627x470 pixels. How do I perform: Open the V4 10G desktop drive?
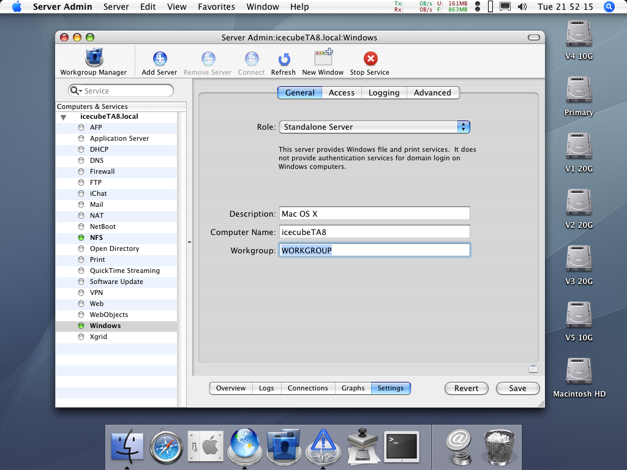coord(579,34)
